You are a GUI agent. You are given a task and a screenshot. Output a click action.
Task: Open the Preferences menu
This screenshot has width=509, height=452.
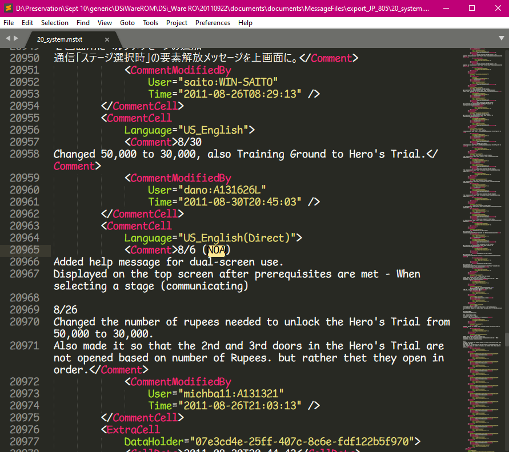coord(213,23)
